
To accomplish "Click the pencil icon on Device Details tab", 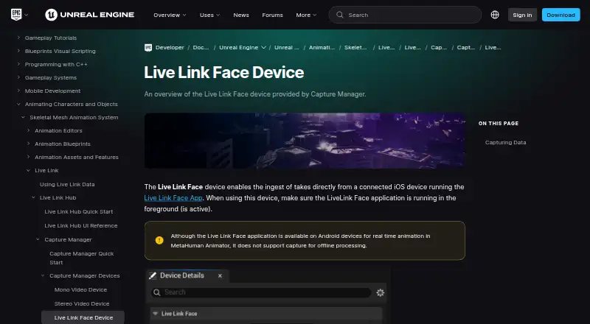I will tap(153, 276).
